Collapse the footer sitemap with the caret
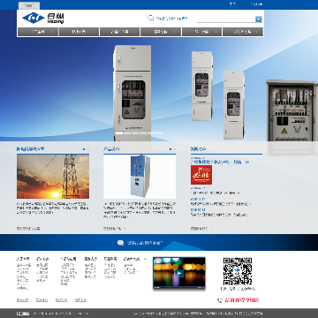Viewport: 318px width, 318px height. click(145, 259)
